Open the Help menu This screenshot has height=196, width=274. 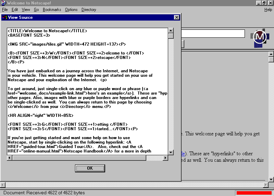[x=268, y=10]
